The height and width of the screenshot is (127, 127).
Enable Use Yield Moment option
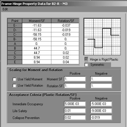[x=14, y=79]
